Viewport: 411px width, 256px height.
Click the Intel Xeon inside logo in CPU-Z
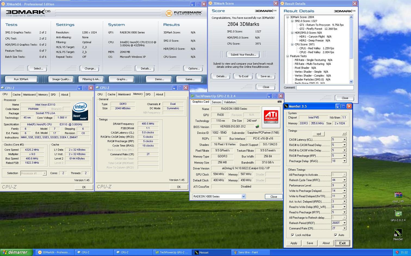pyautogui.click(x=80, y=111)
